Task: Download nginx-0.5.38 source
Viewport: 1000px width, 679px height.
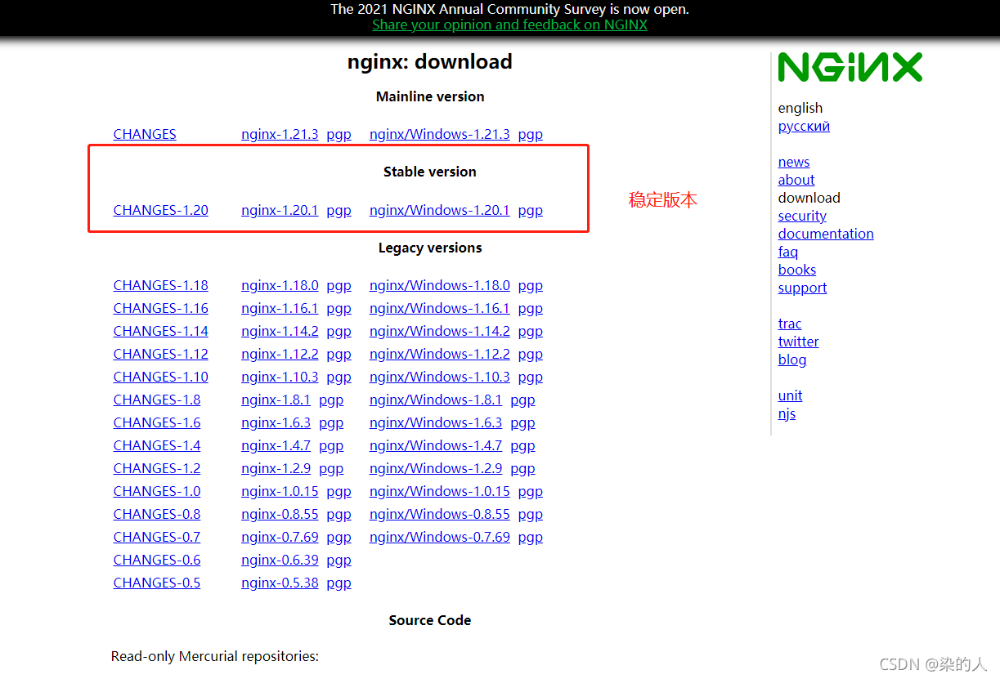Action: coord(280,583)
